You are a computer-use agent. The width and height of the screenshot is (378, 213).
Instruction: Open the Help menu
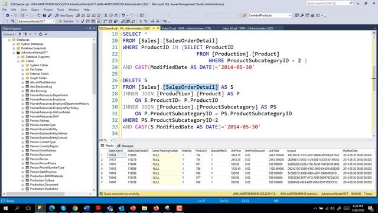pyautogui.click(x=86, y=9)
